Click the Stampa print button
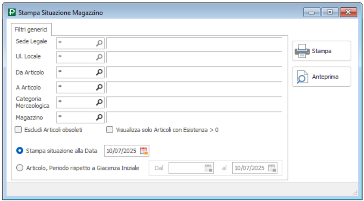364x201 pixels. pos(321,51)
